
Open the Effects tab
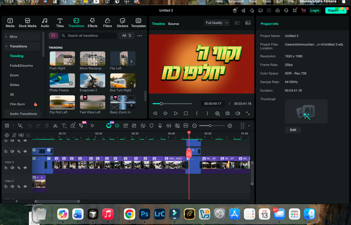(x=92, y=23)
